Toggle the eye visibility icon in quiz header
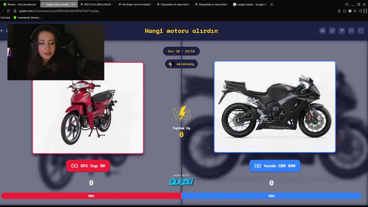368x207 pixels. (x=323, y=31)
